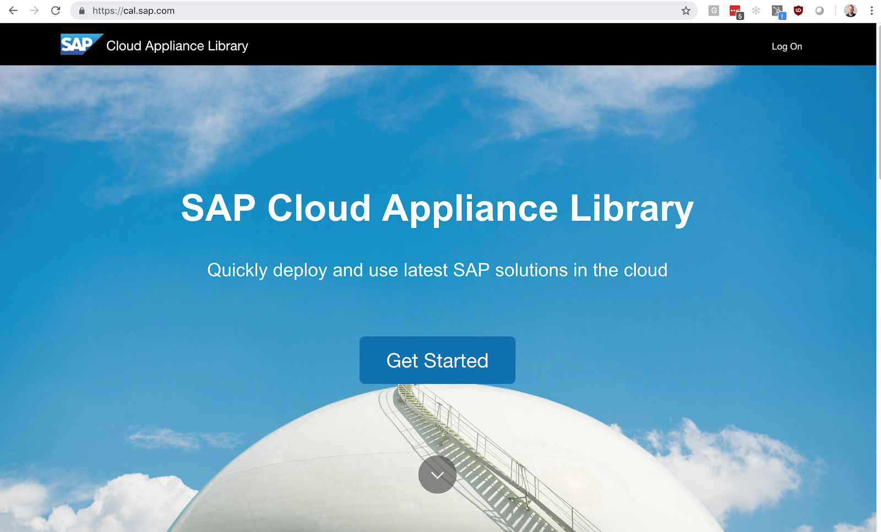Click the browser back arrow
The image size is (881, 532).
(x=13, y=10)
